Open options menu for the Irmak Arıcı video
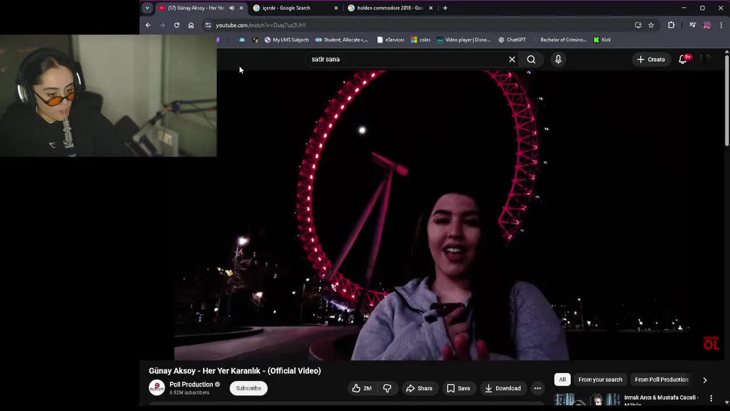 point(711,398)
